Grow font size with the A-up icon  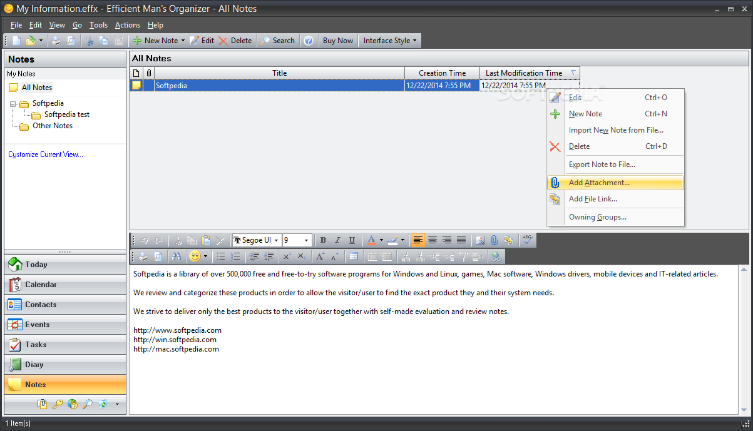click(x=320, y=256)
